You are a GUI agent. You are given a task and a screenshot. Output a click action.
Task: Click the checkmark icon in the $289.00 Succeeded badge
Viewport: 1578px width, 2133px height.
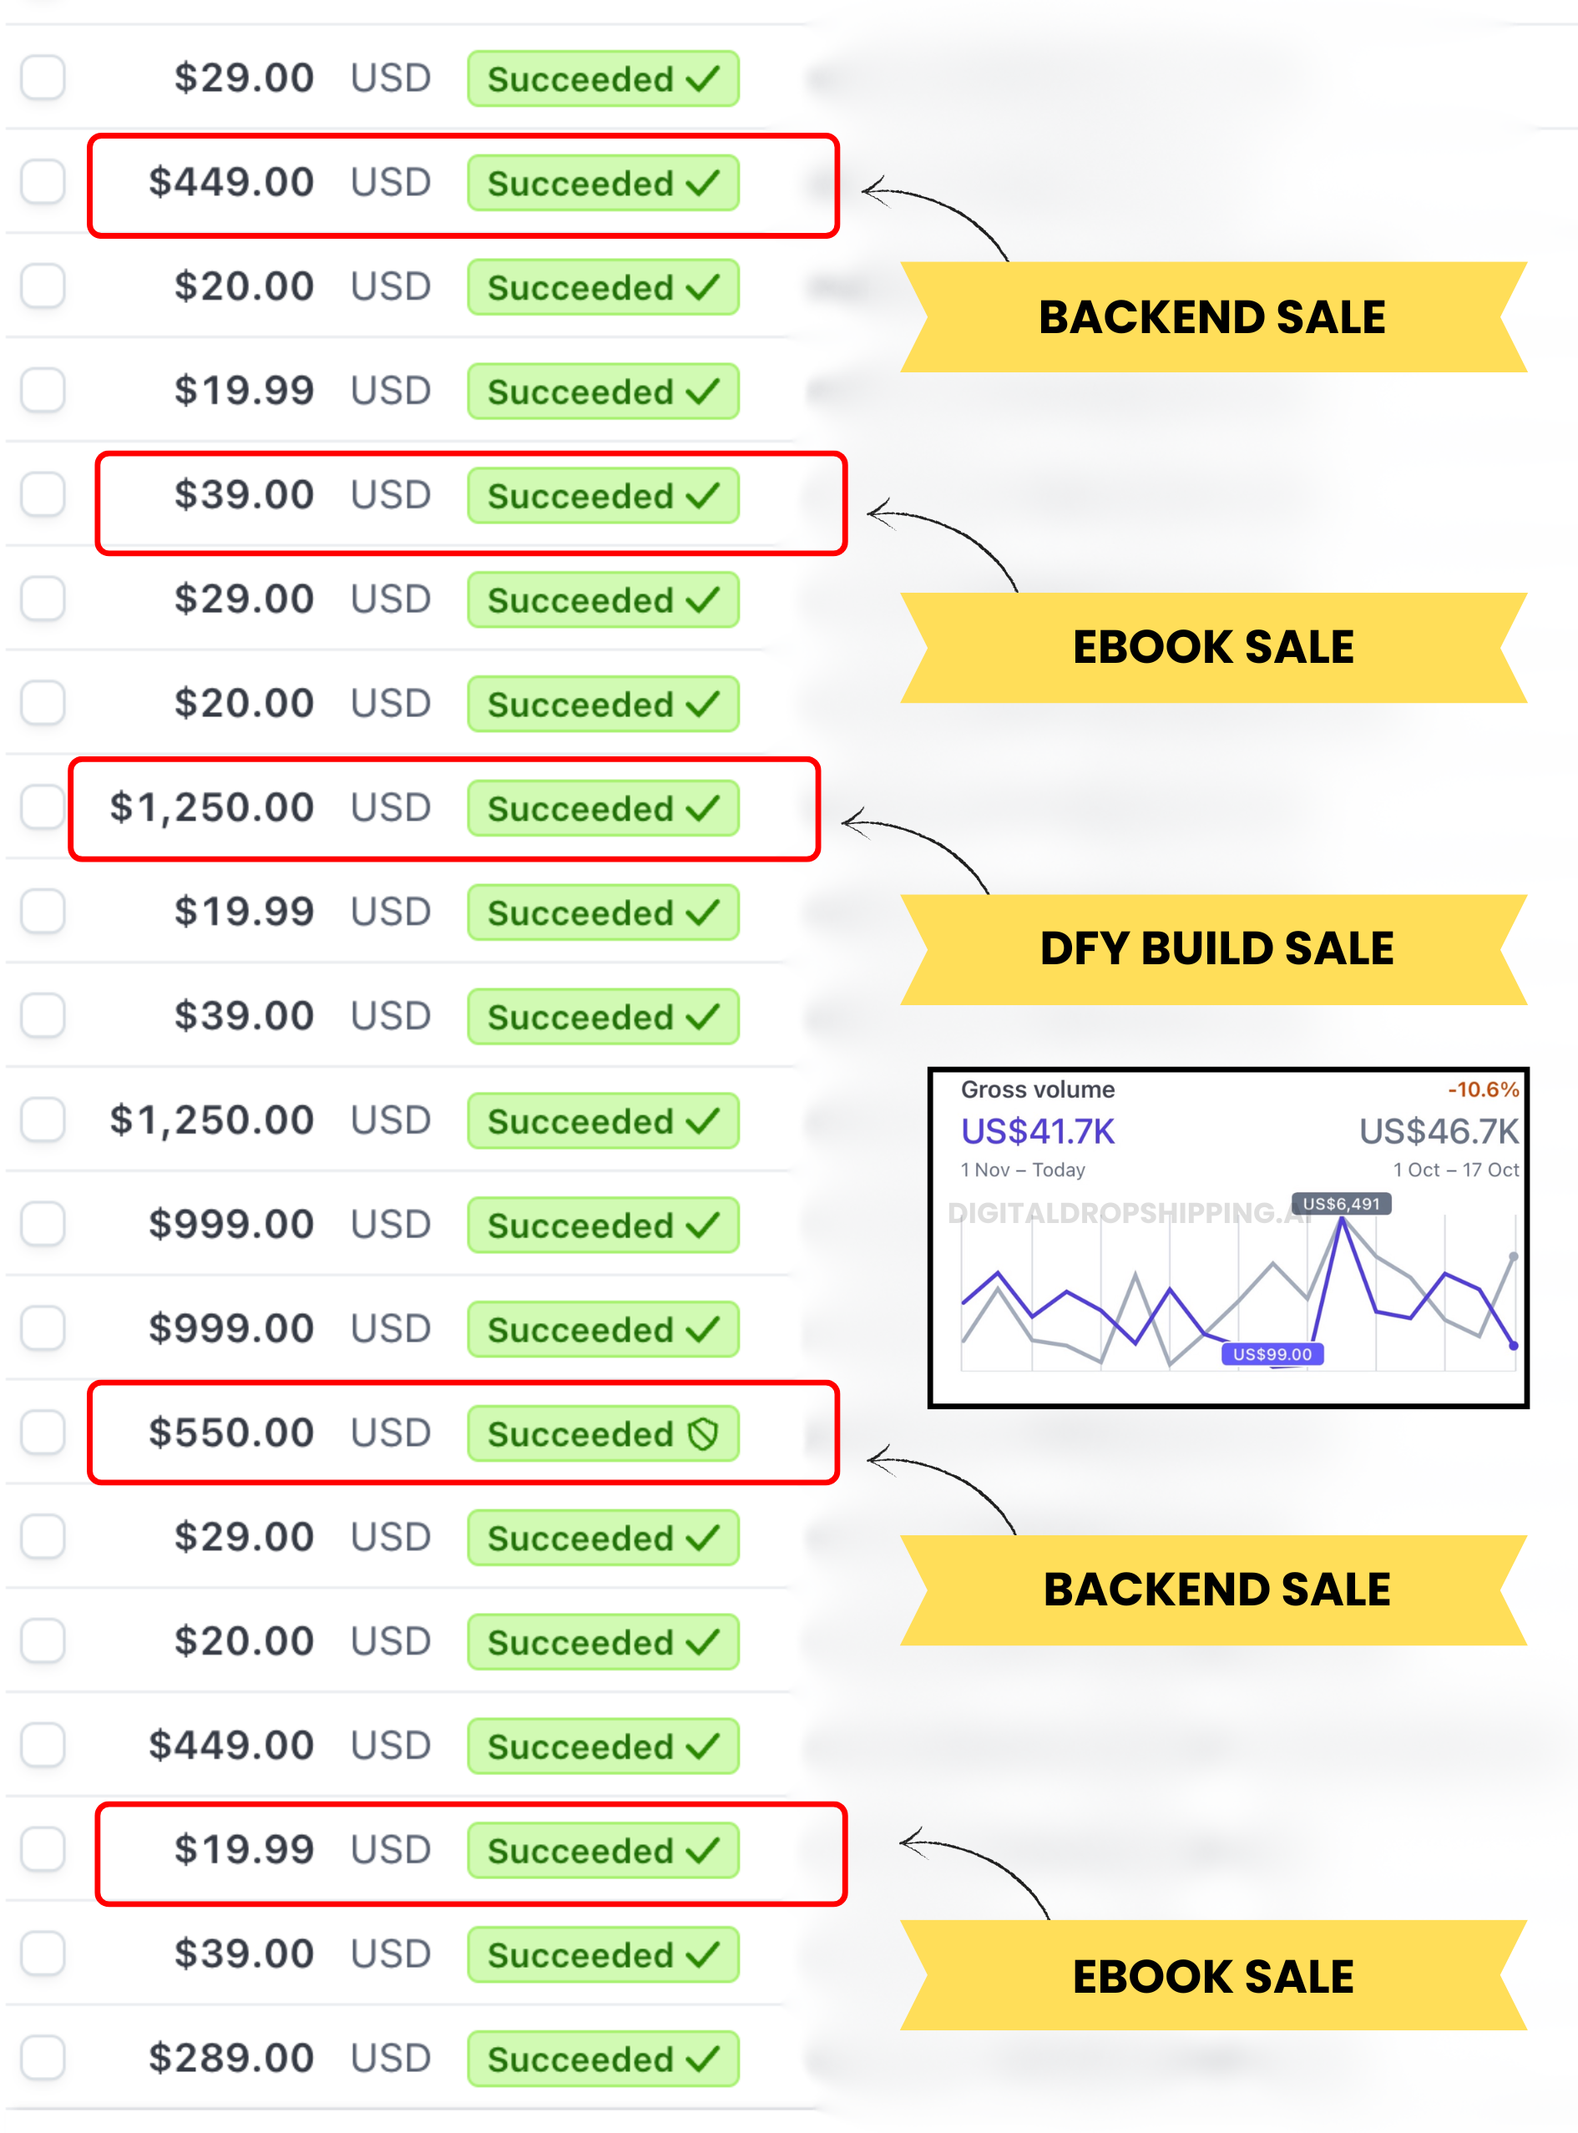(x=703, y=2058)
